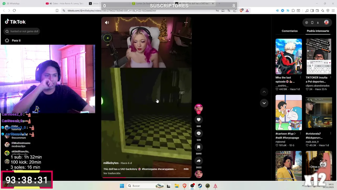Screen dimensions: 337x190
Task: Bookmark the page using the address bar icon
Action: 57,11
